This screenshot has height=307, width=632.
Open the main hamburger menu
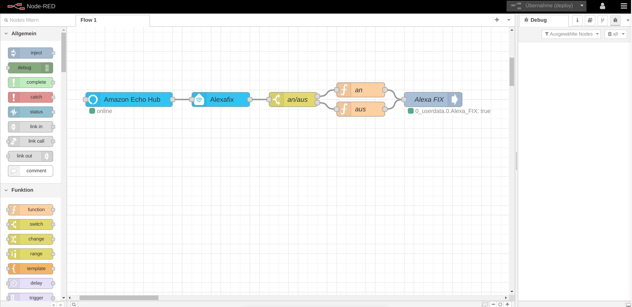[x=624, y=6]
